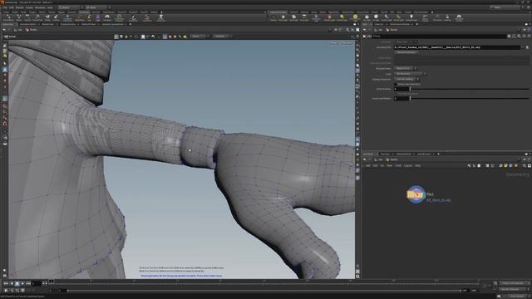Choose the Area Light shelf tool

point(304,17)
